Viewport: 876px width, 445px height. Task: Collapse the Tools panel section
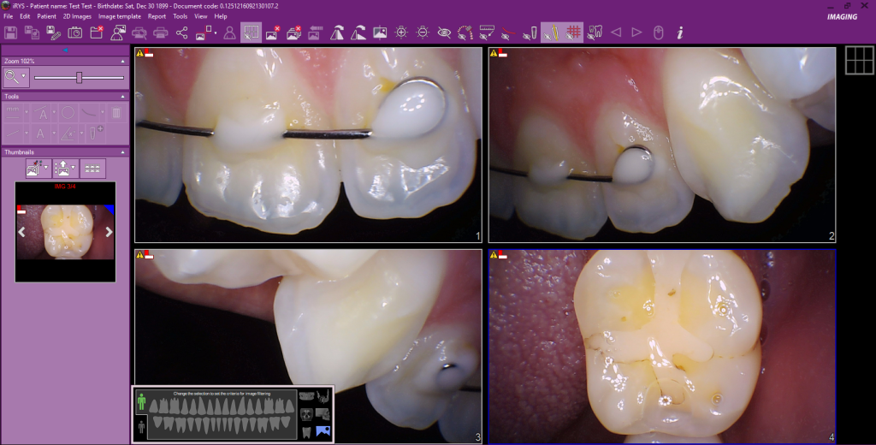[122, 97]
